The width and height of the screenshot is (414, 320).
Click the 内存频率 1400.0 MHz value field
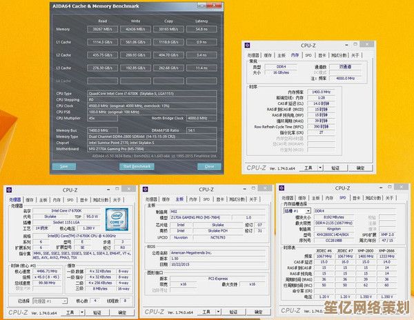[x=322, y=92]
